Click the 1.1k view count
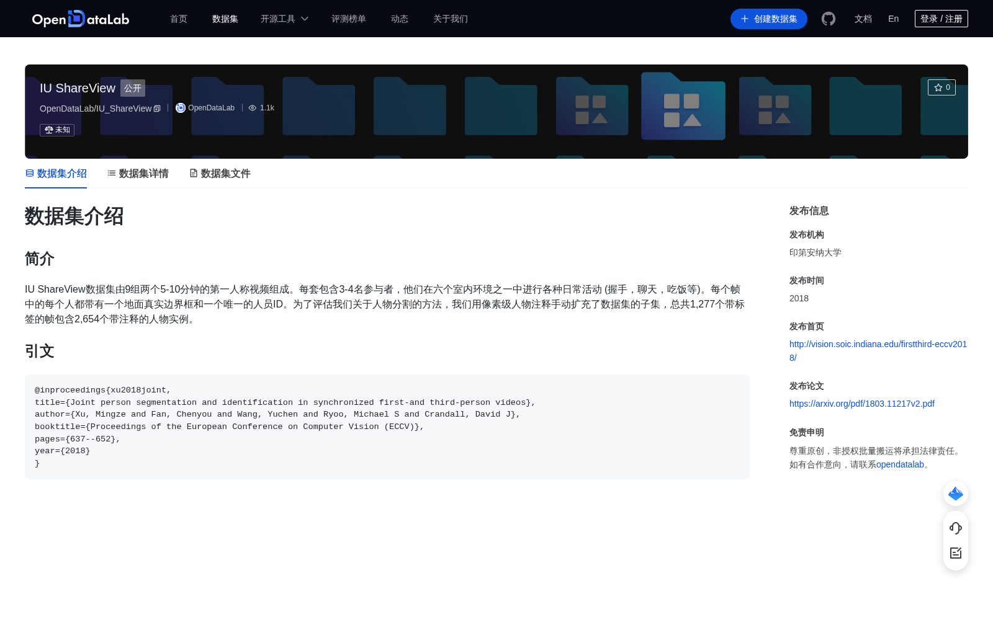This screenshot has height=620, width=993. click(267, 108)
